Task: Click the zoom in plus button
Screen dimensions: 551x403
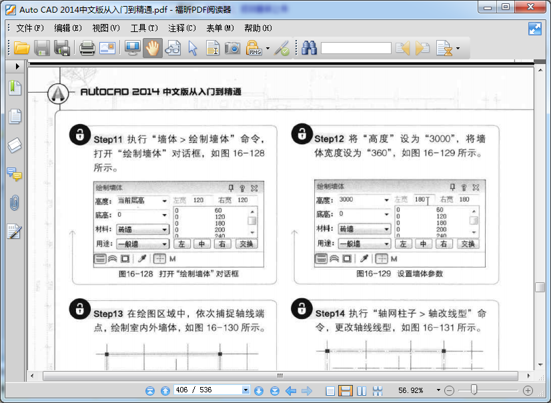Action: point(528,390)
